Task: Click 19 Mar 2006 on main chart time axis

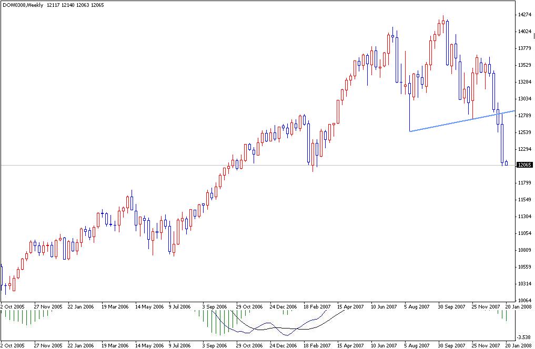Action: [x=115, y=307]
